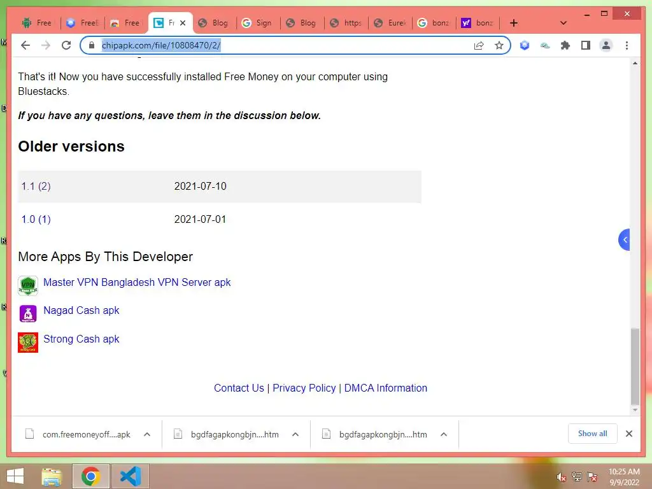View site security lock info
This screenshot has width=652, height=489.
tap(92, 45)
